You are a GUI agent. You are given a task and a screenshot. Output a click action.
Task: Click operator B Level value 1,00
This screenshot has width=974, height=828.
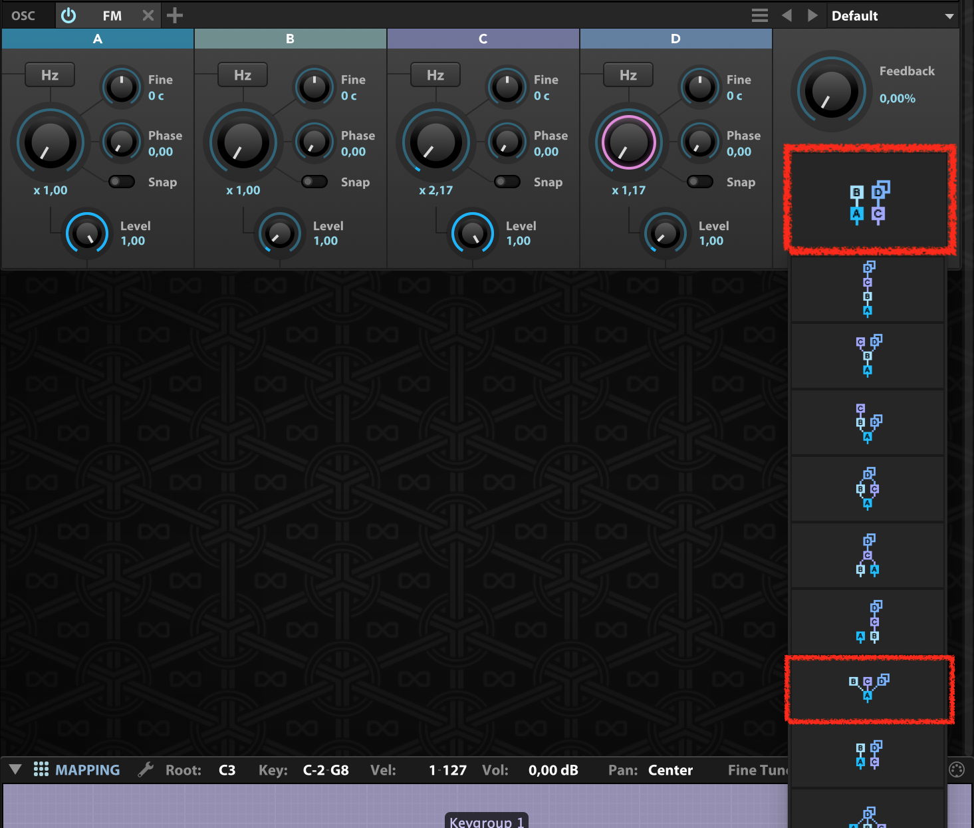click(x=326, y=241)
